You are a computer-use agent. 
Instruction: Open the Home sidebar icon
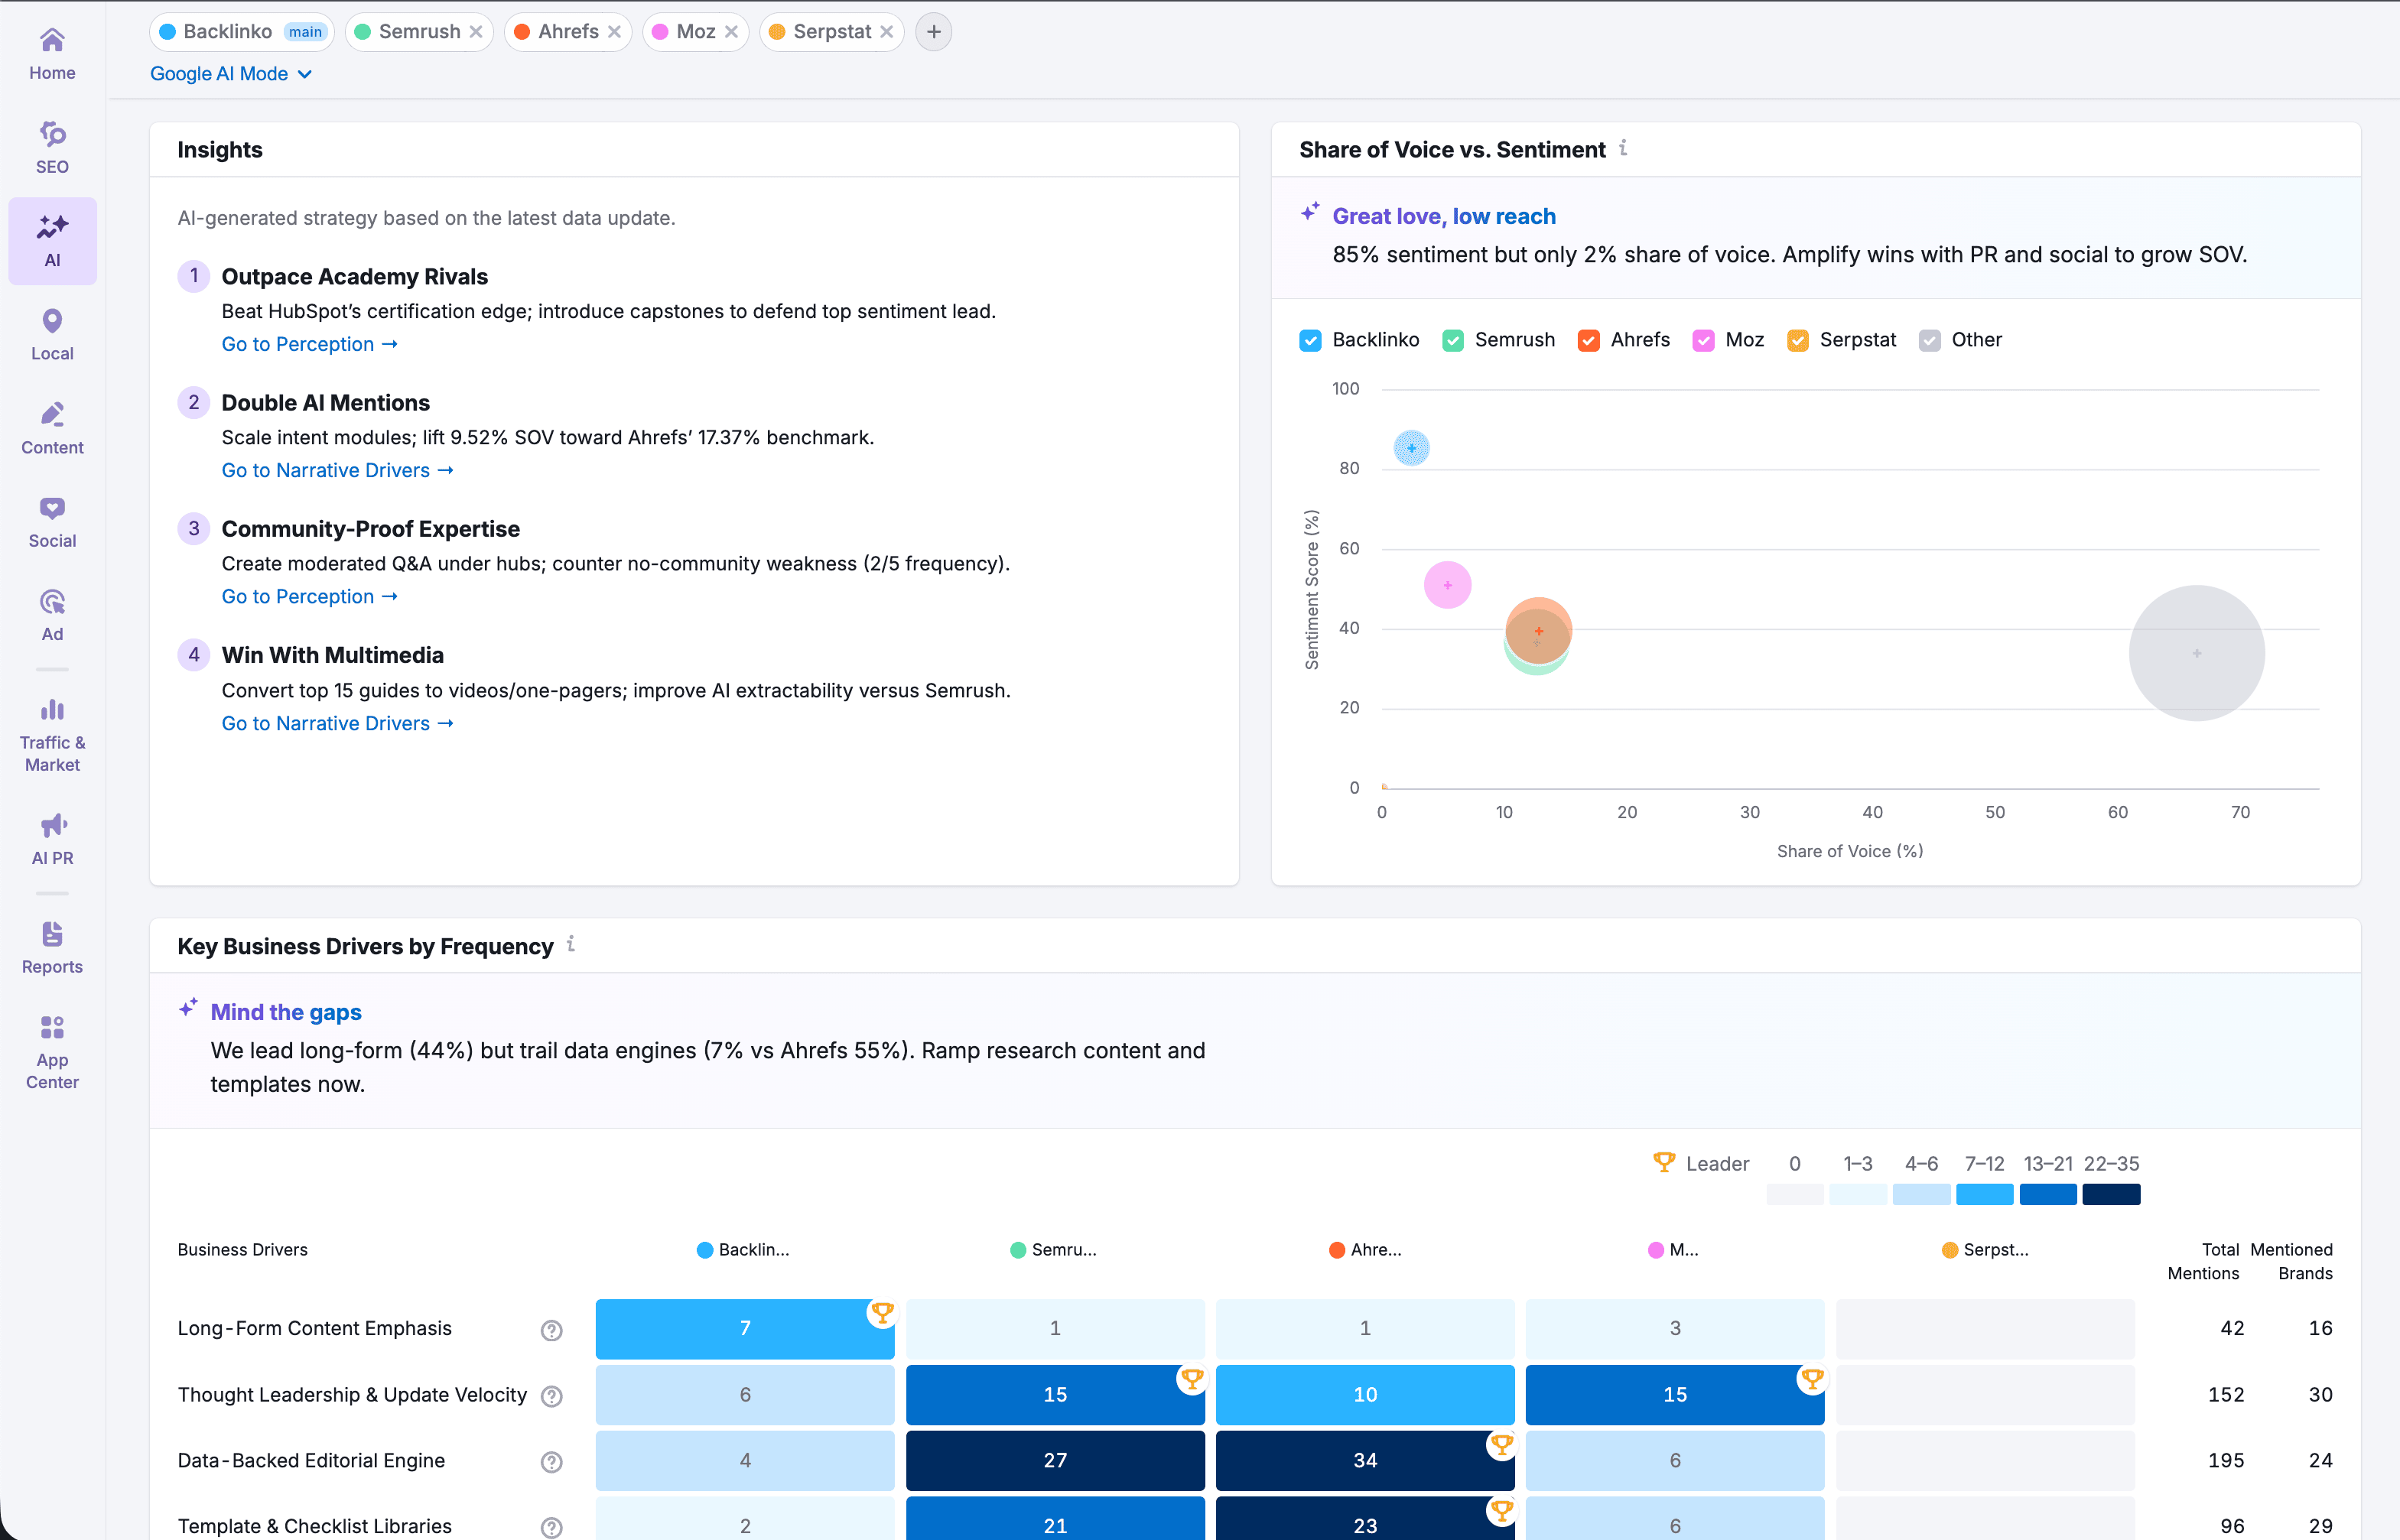click(52, 41)
